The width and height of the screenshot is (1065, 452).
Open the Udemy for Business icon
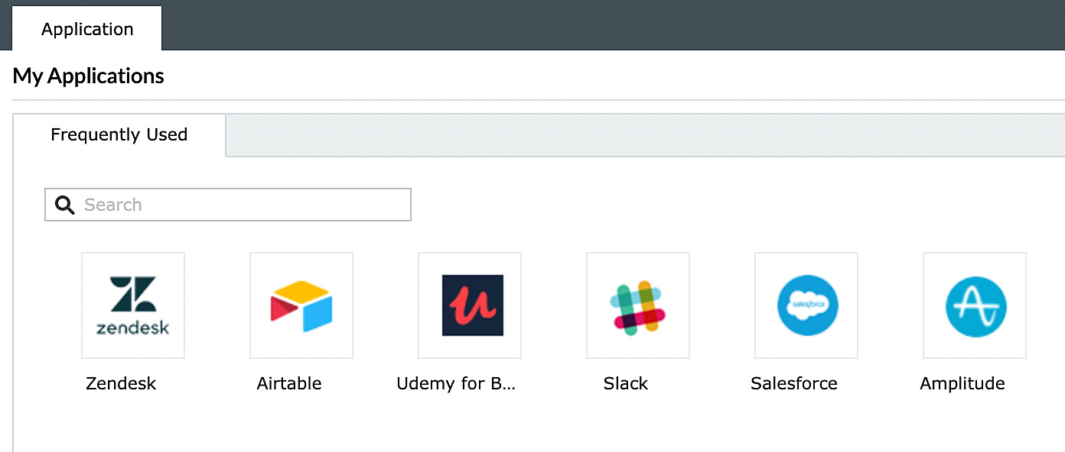click(469, 305)
